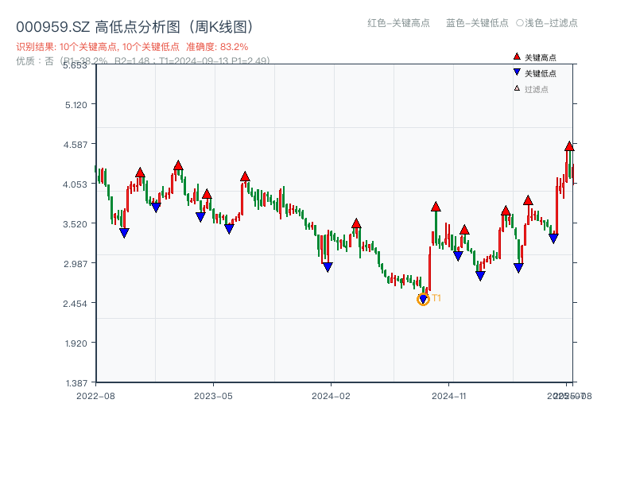Image resolution: width=636 pixels, height=477 pixels.
Task: Click the red triangle legend icon for 关键高点
Action: 517,56
